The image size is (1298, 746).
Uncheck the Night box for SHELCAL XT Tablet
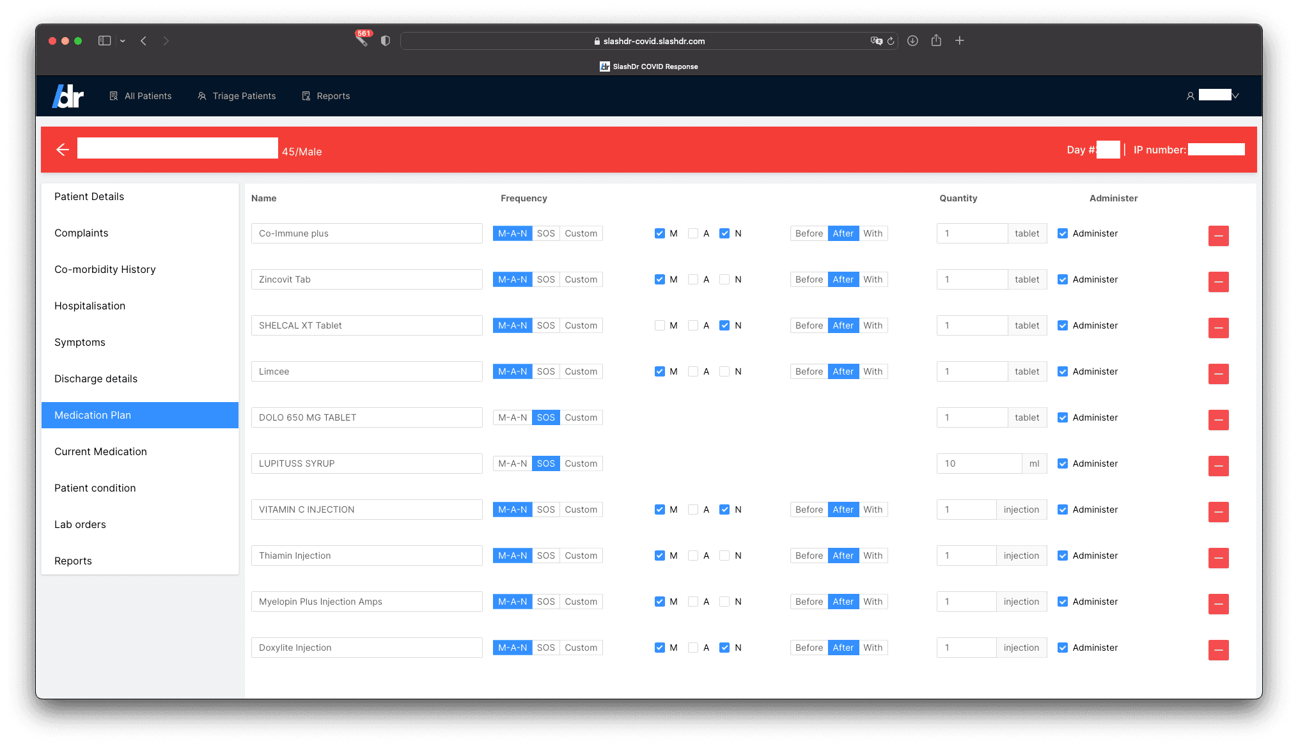point(724,325)
